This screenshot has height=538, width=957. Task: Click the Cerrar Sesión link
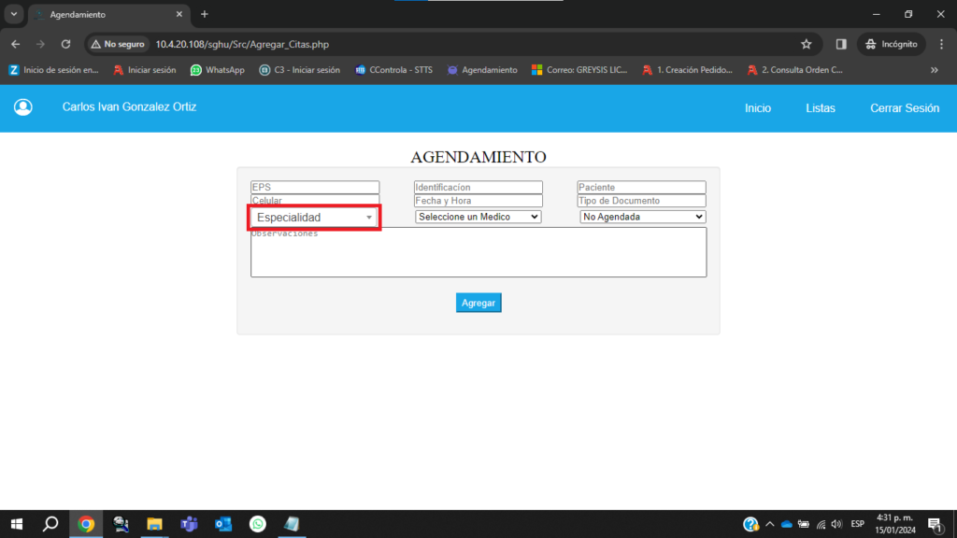pos(904,108)
